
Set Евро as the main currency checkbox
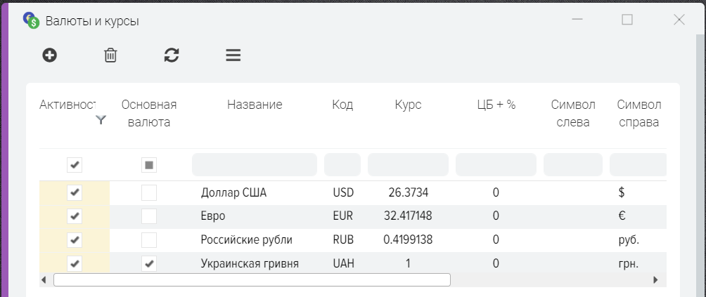pyautogui.click(x=148, y=216)
